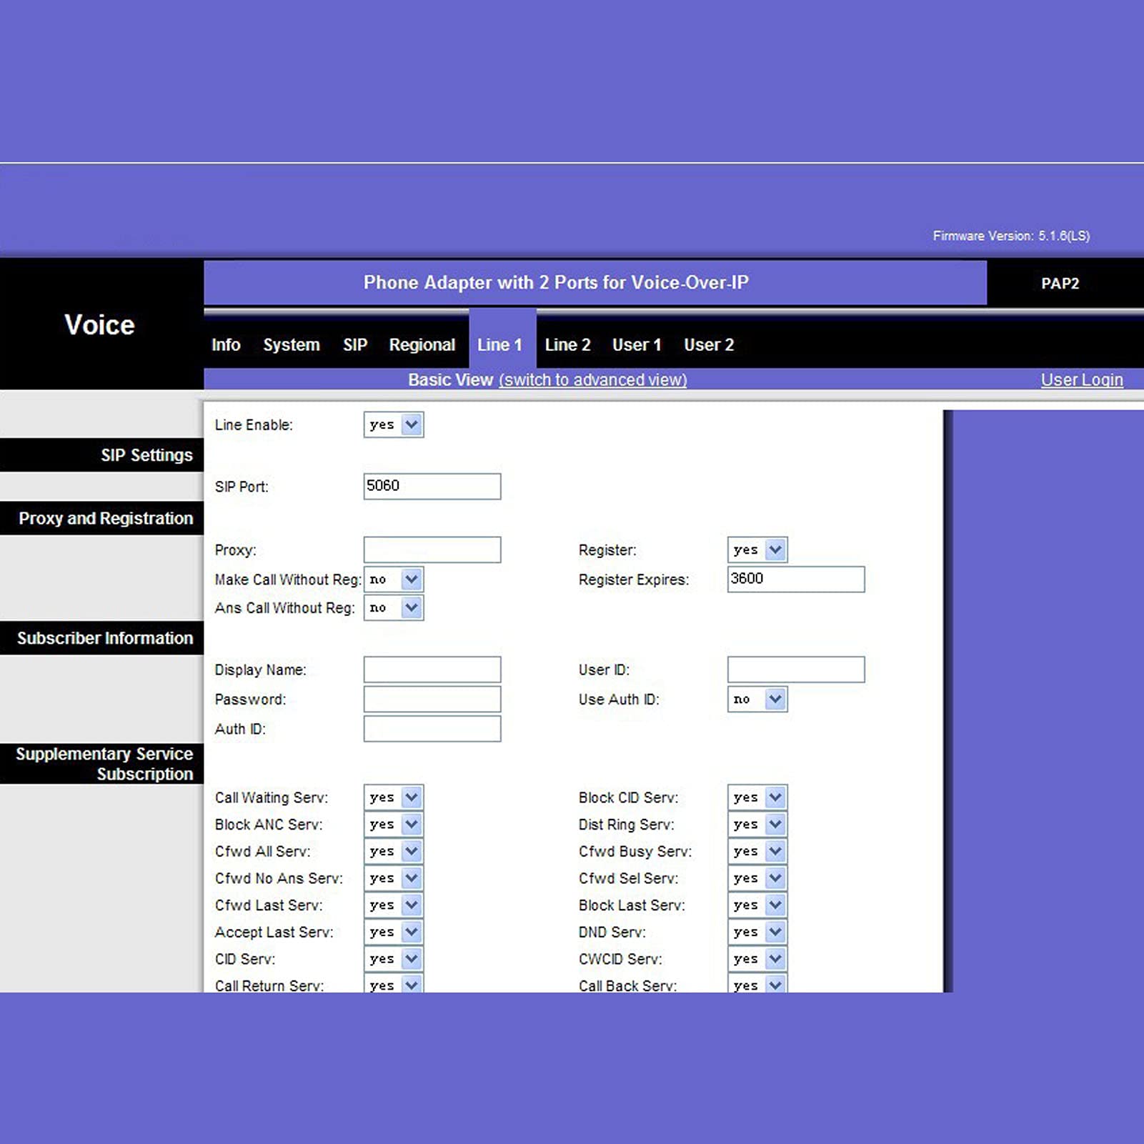The width and height of the screenshot is (1144, 1144).
Task: Click the Firmware Version 5.1.6(LS) text
Action: [x=1011, y=236]
